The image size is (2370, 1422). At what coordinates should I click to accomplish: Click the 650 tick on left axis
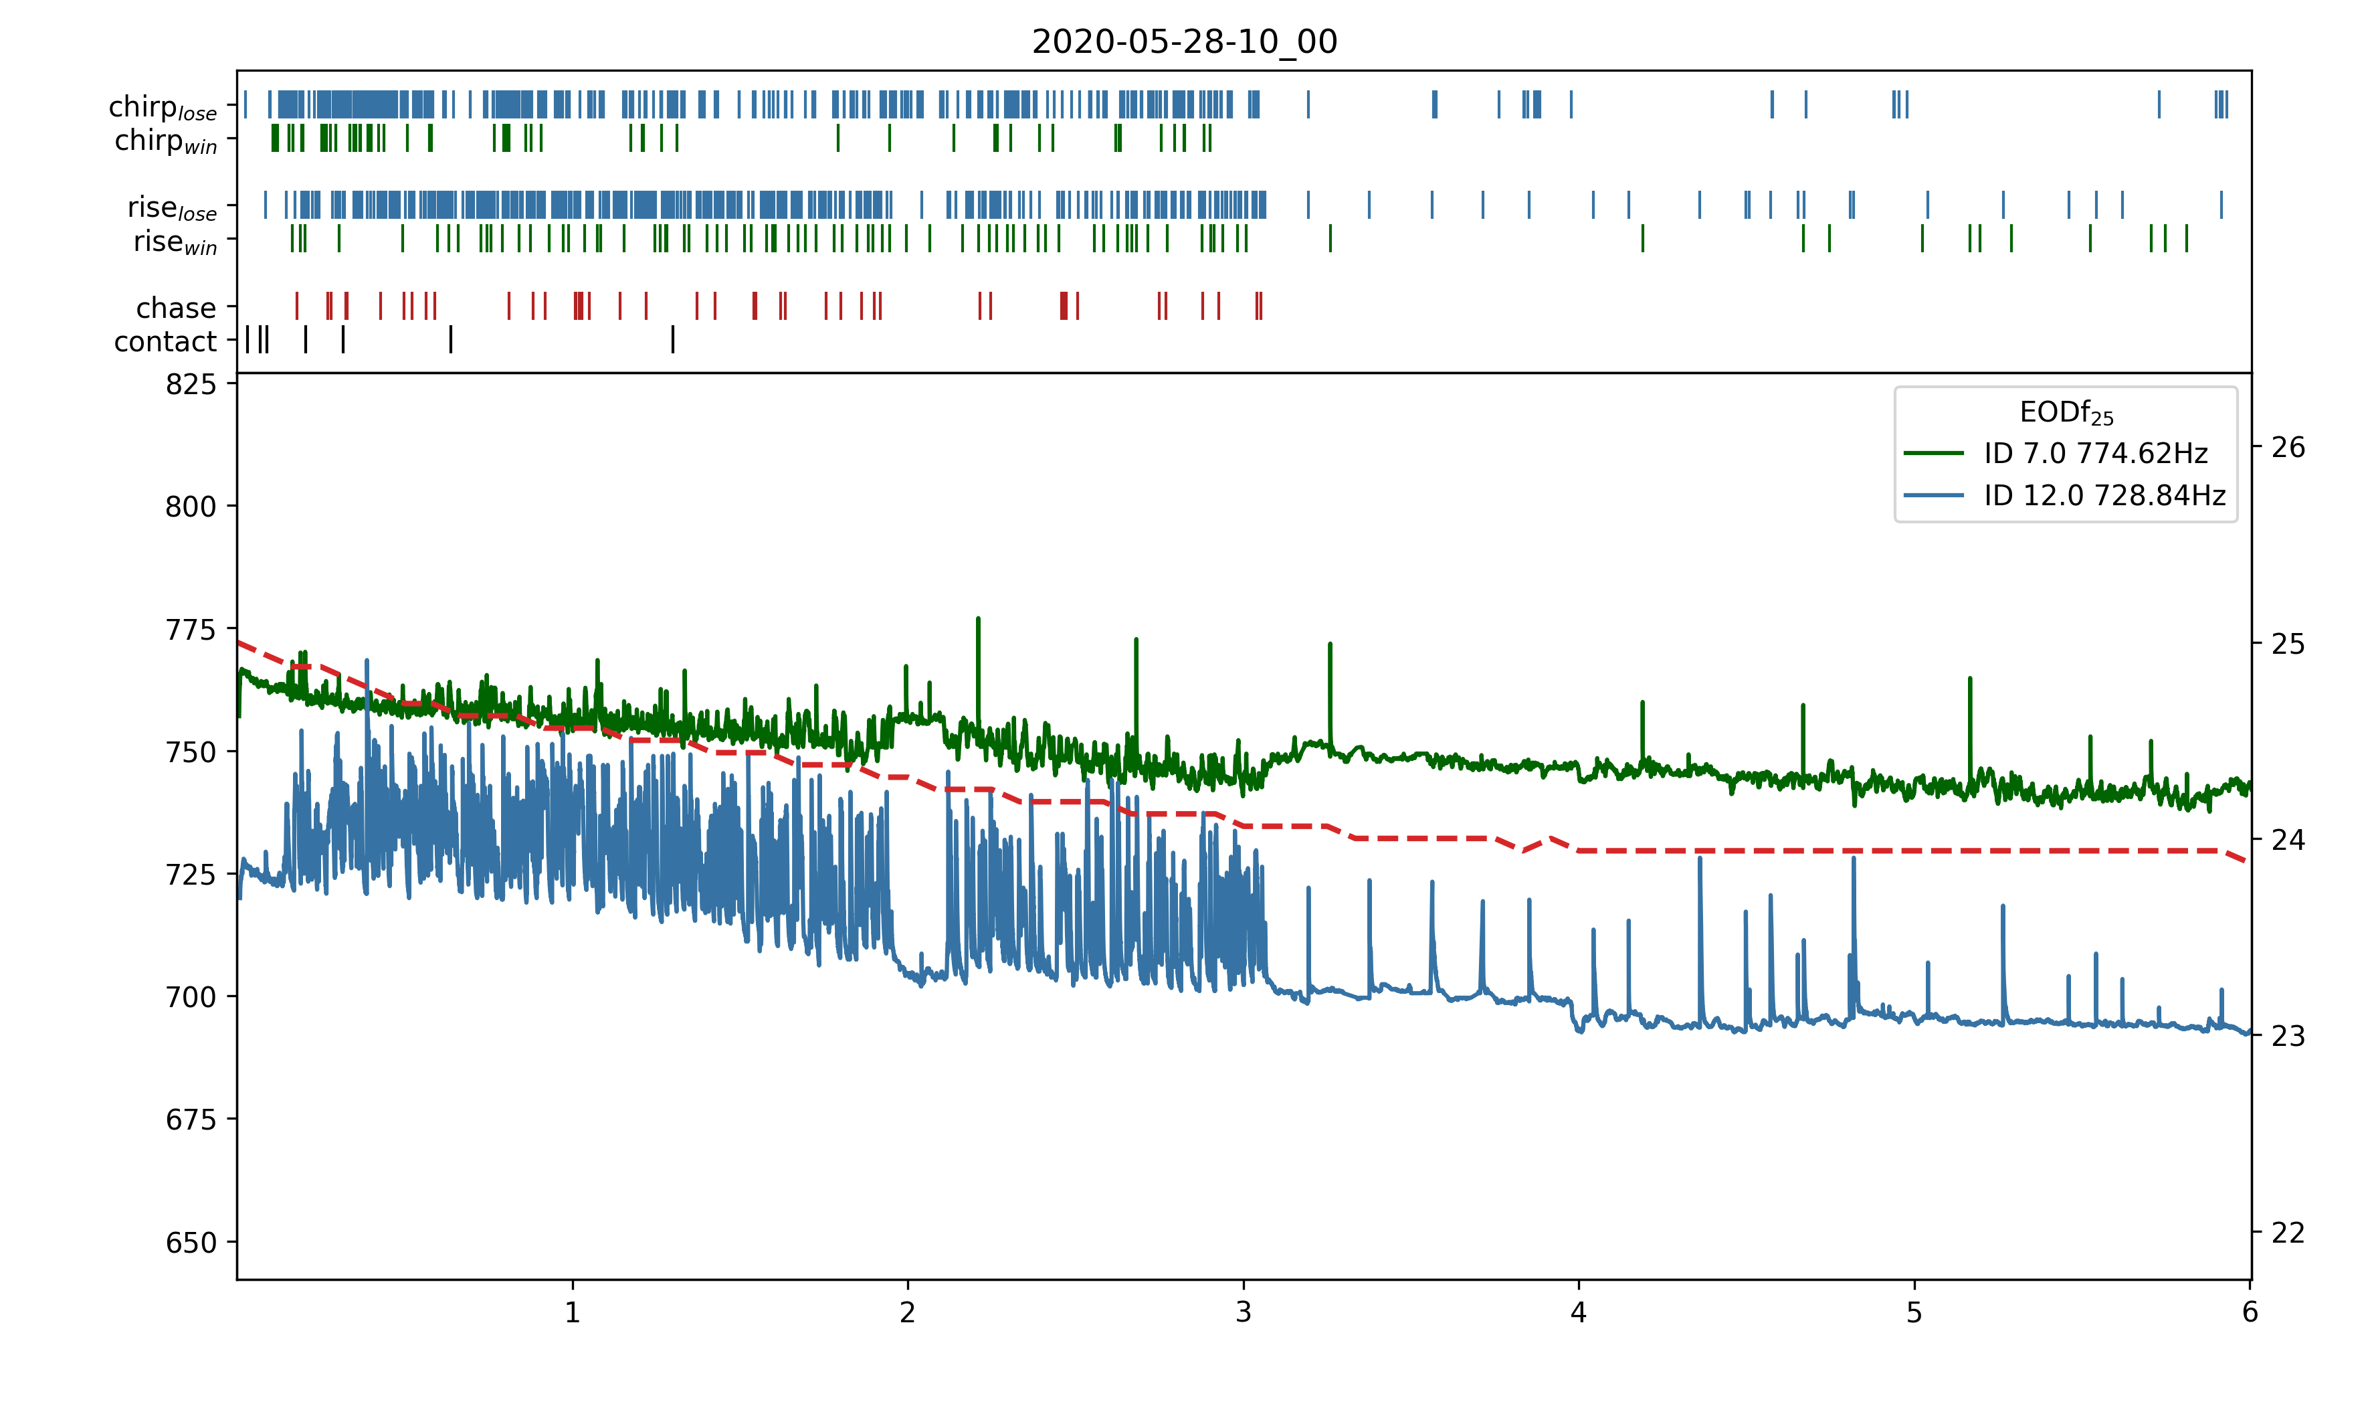pyautogui.click(x=191, y=1243)
